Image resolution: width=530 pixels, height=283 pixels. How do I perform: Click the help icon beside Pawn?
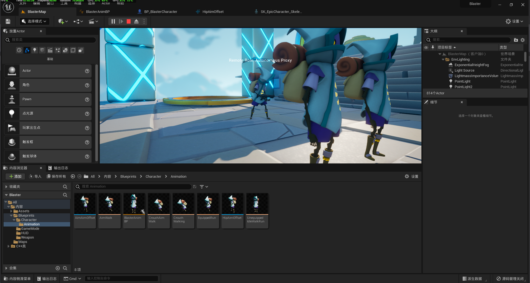click(x=87, y=100)
